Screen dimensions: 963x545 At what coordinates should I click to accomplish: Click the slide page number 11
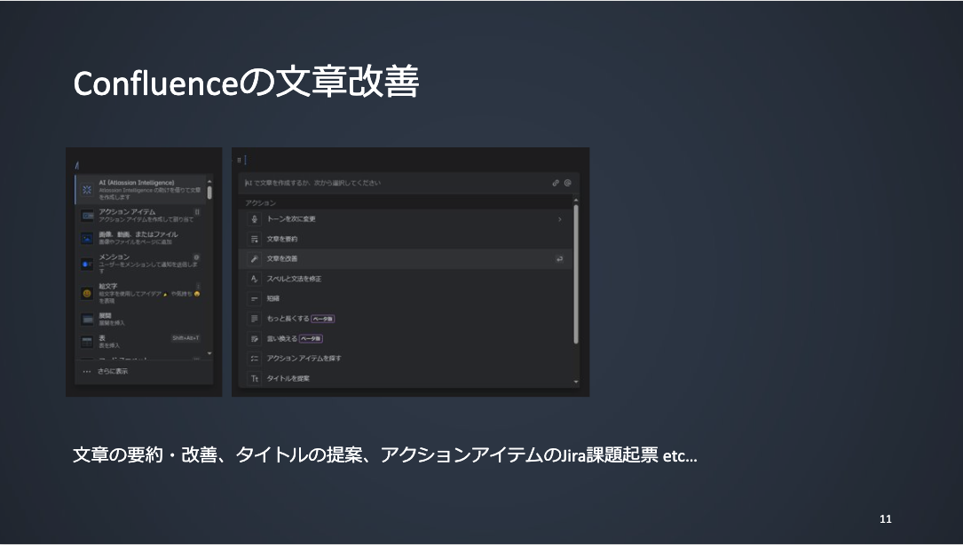(x=886, y=519)
